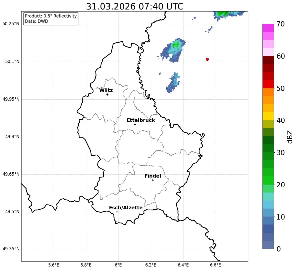The width and height of the screenshot is (296, 270).
Task: Click the 49.8°N latitude label
Action: click(12, 137)
